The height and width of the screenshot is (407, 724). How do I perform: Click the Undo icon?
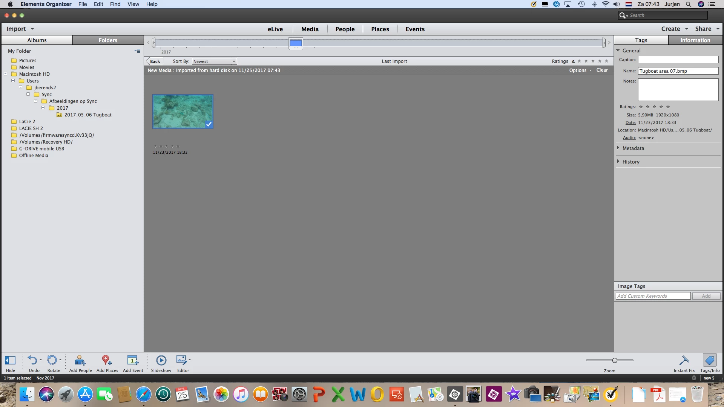point(33,361)
